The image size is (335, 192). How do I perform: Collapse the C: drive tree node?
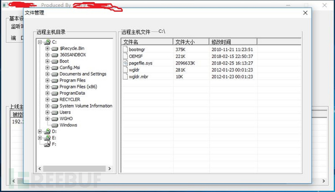point(40,42)
